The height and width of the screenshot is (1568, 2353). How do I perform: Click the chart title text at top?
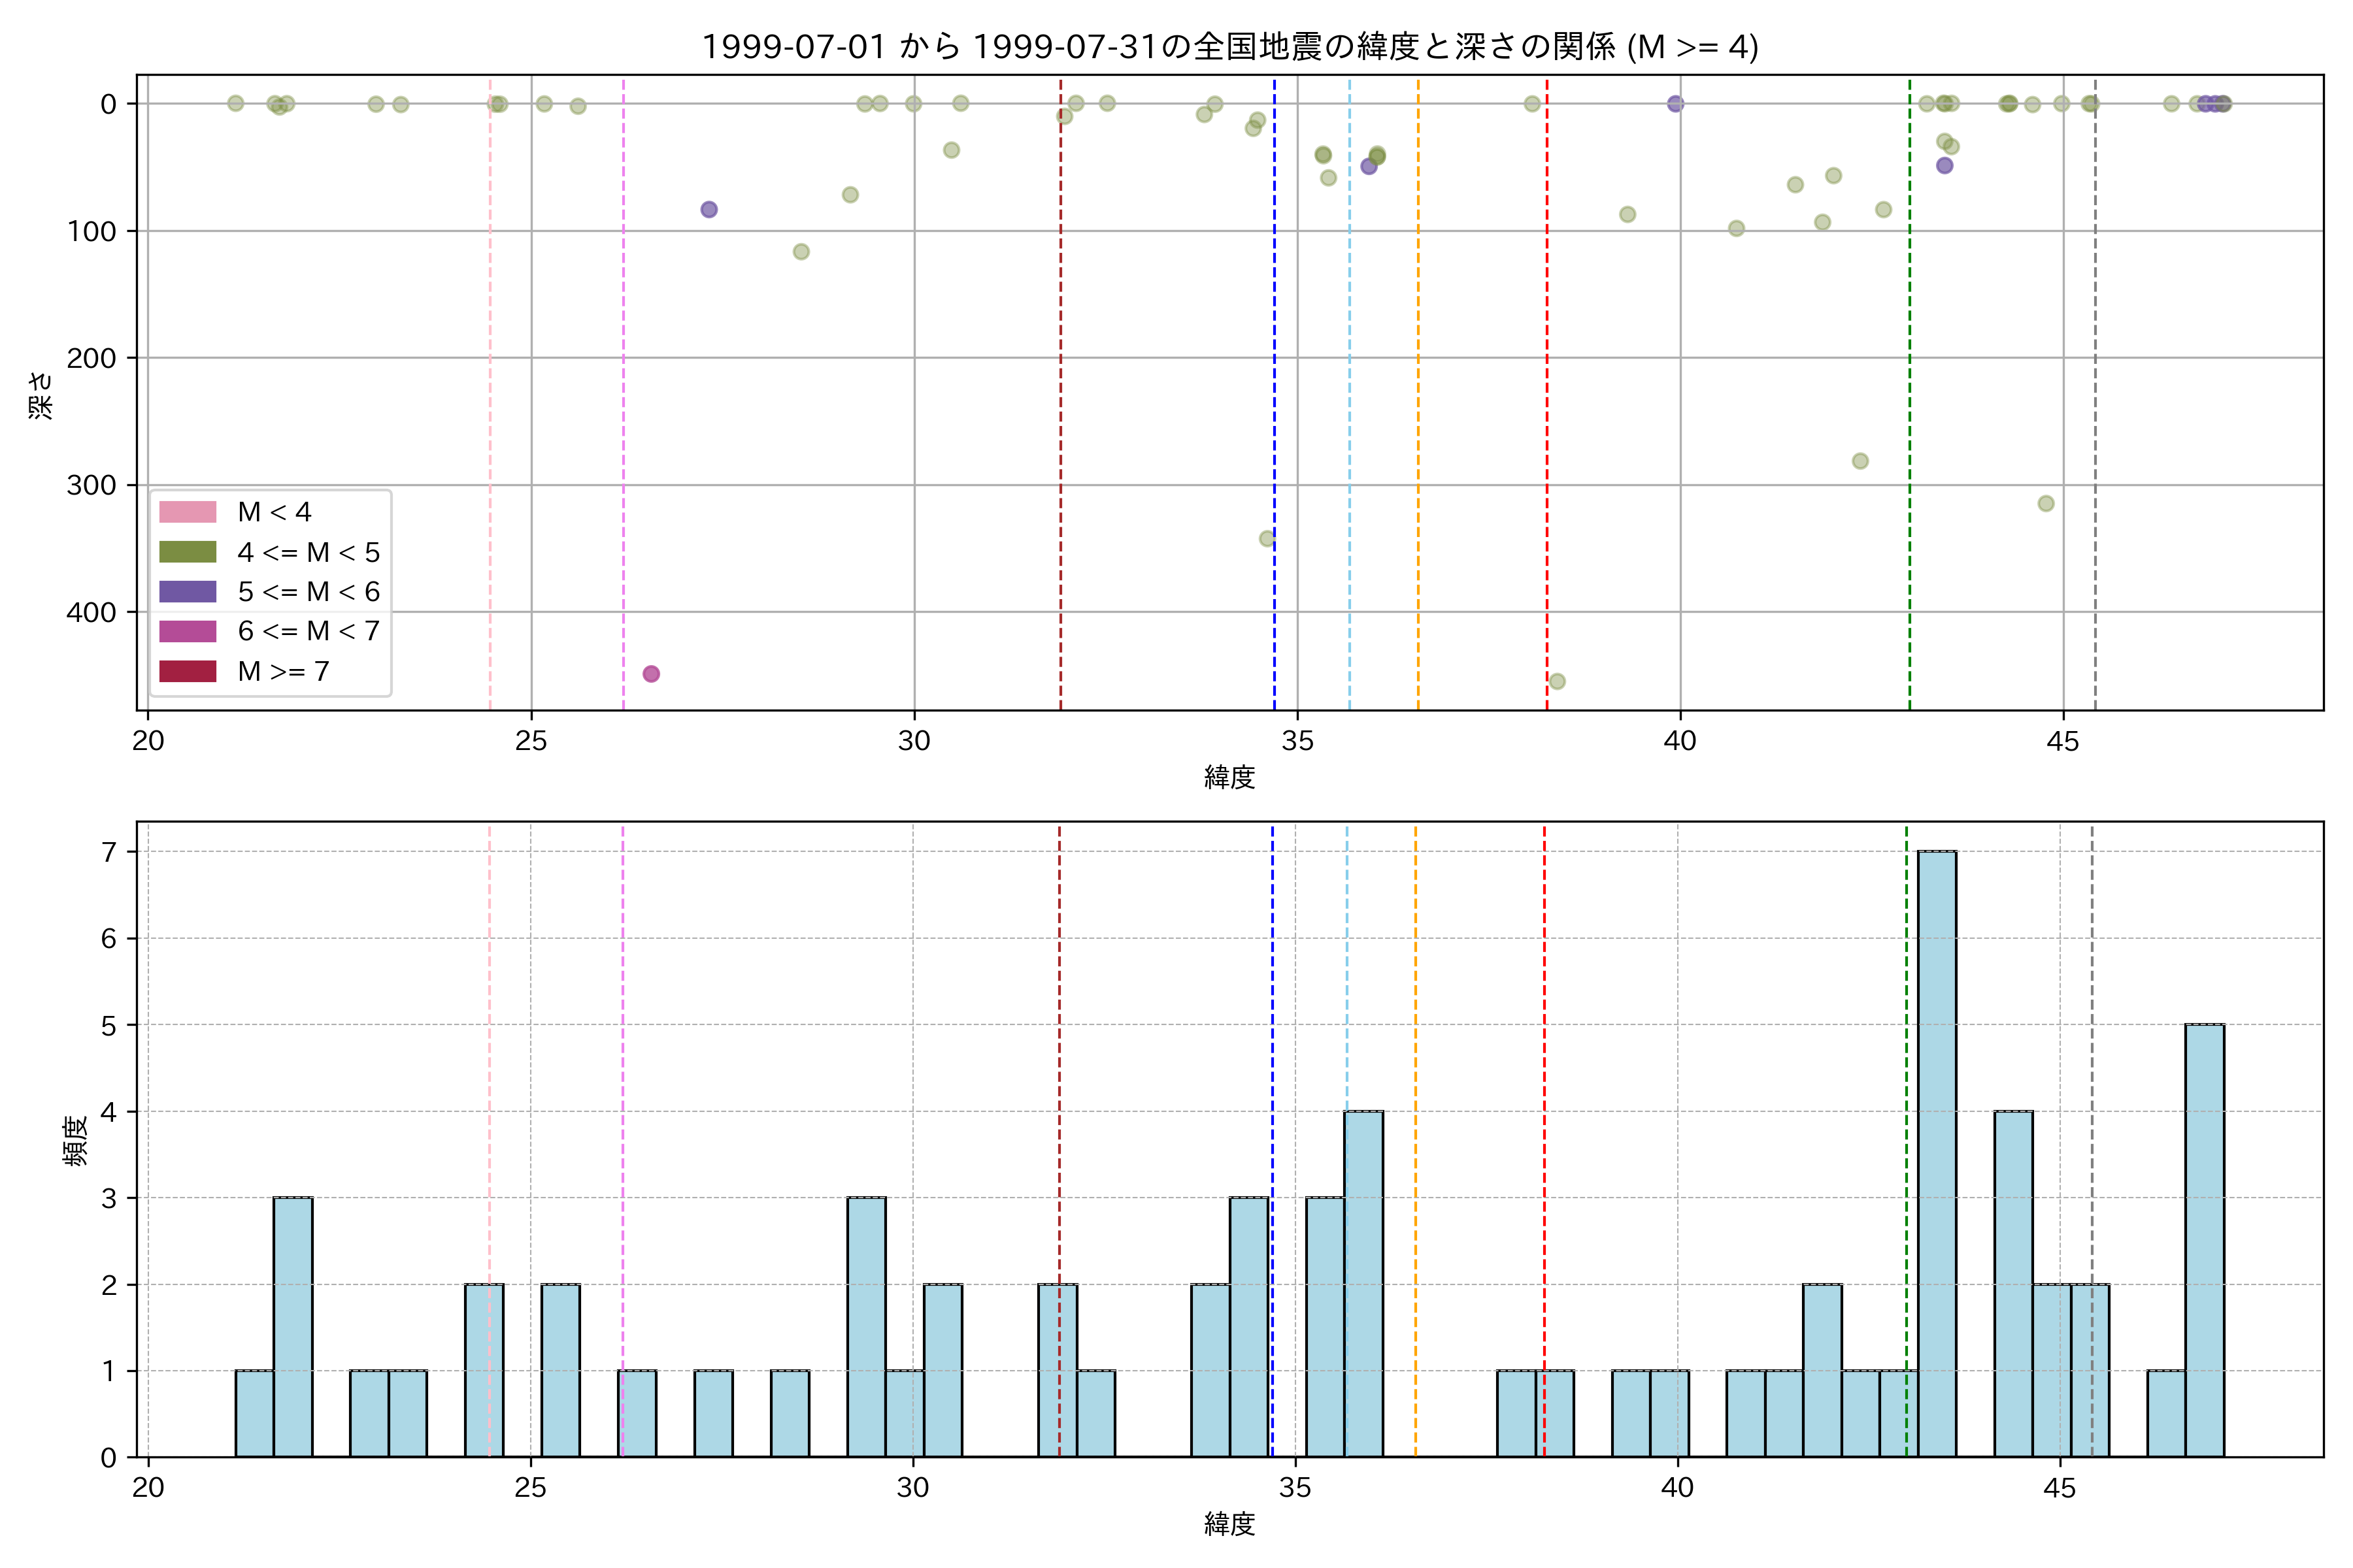[1229, 47]
